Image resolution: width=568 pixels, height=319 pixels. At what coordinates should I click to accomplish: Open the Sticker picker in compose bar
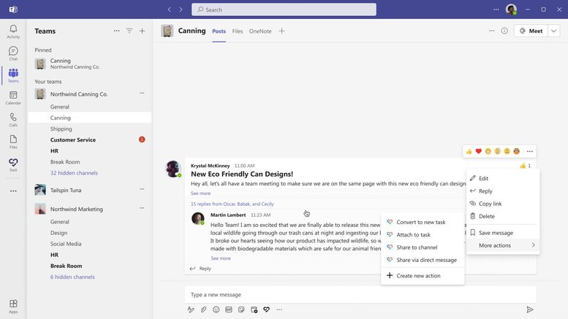point(241,310)
